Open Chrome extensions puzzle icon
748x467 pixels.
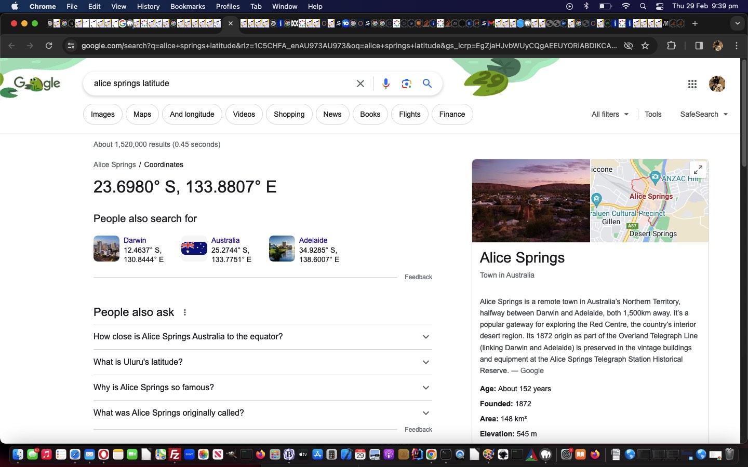pyautogui.click(x=671, y=46)
